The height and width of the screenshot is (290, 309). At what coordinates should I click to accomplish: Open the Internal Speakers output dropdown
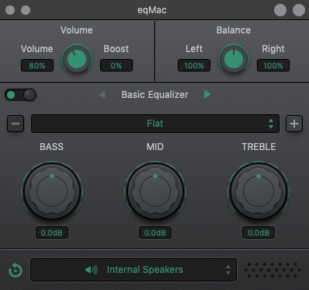[x=134, y=270]
